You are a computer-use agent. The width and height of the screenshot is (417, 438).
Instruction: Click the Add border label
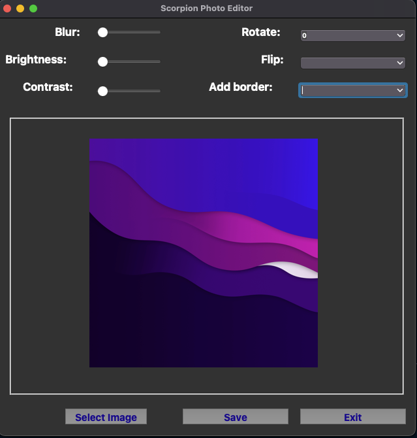coord(241,87)
